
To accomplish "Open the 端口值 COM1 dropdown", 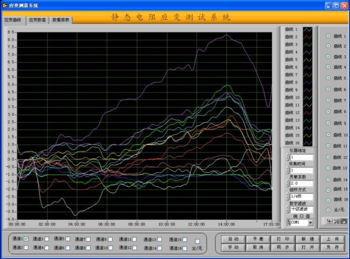I will click(x=310, y=222).
